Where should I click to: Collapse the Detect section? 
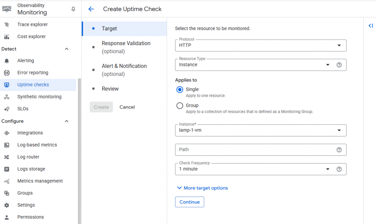coord(66,49)
